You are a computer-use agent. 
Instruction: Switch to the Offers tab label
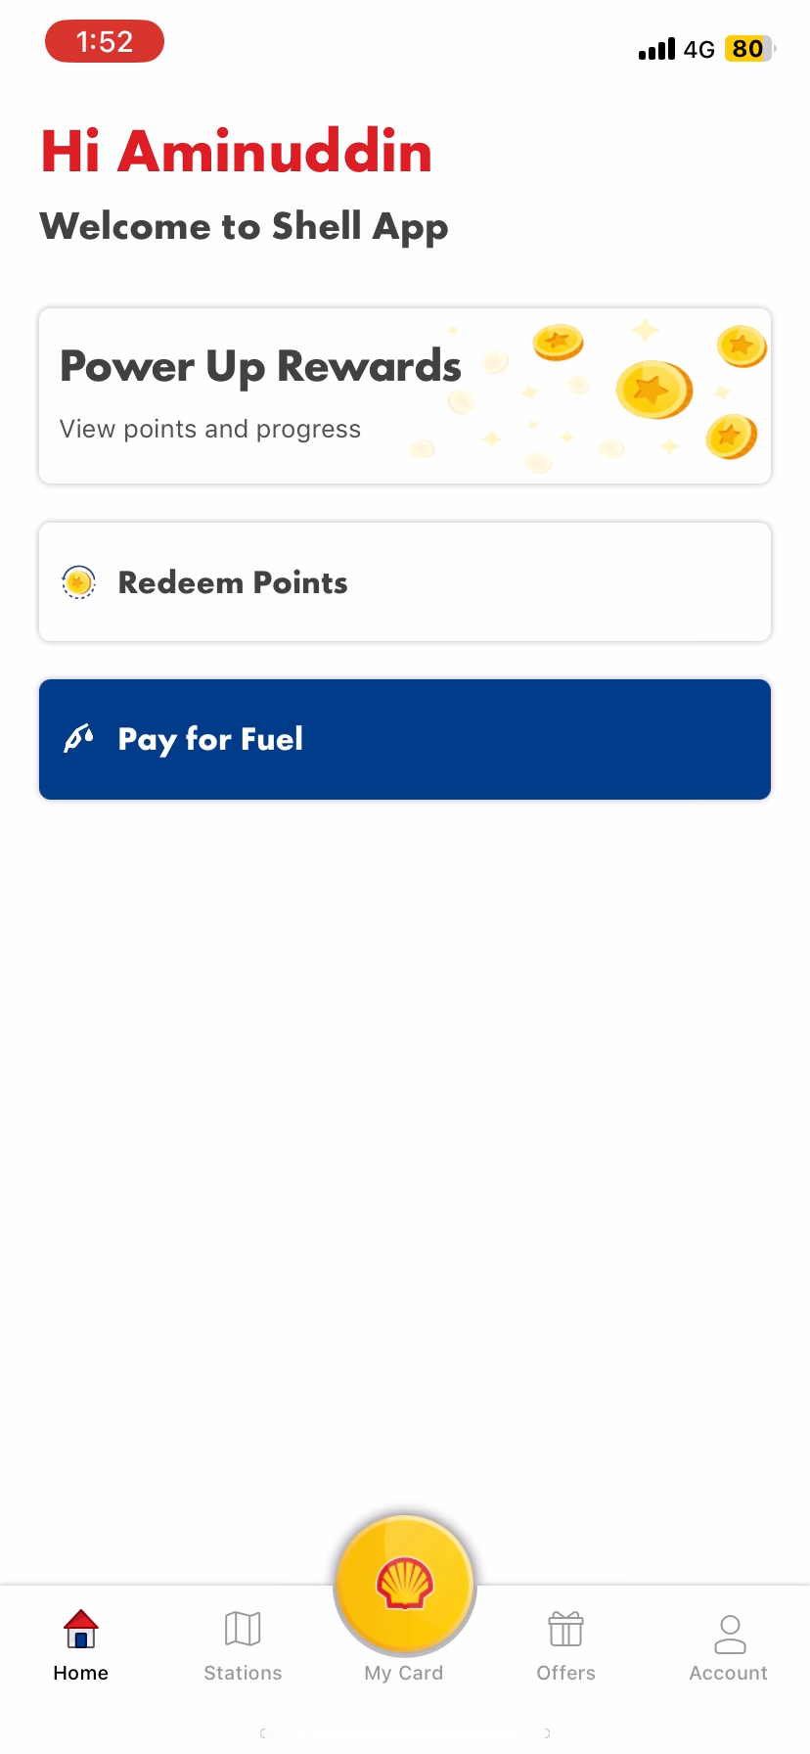[x=565, y=1673]
